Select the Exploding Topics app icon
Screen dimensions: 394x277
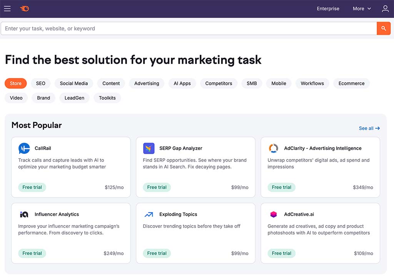click(x=149, y=214)
